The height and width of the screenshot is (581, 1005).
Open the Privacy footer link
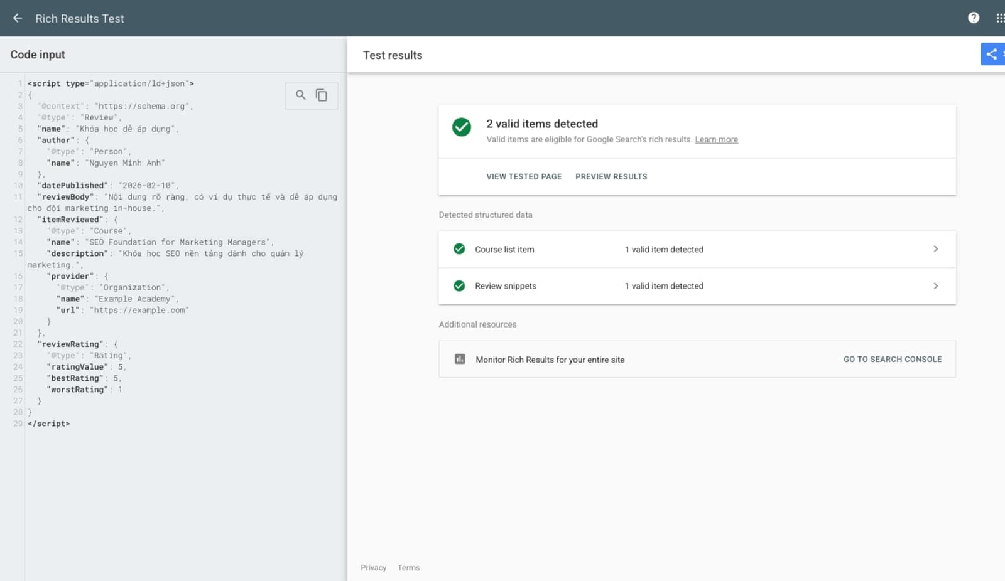373,568
